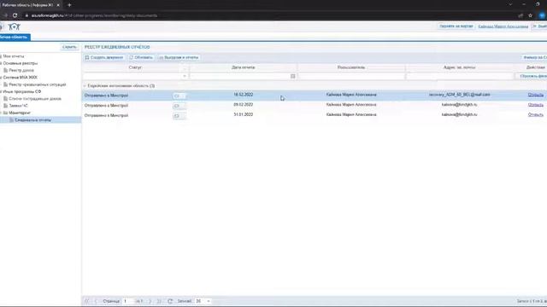Click the Выгрузка в отчеты toolbar button
The width and height of the screenshot is (547, 307).
(x=179, y=57)
